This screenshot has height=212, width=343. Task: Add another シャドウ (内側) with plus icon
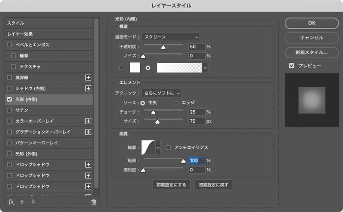point(88,88)
